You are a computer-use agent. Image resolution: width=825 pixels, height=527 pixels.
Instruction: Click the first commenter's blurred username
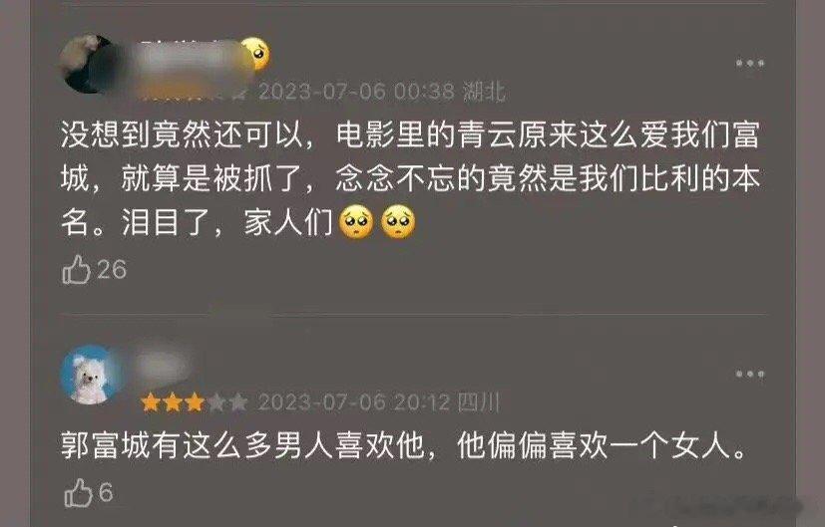[x=190, y=54]
